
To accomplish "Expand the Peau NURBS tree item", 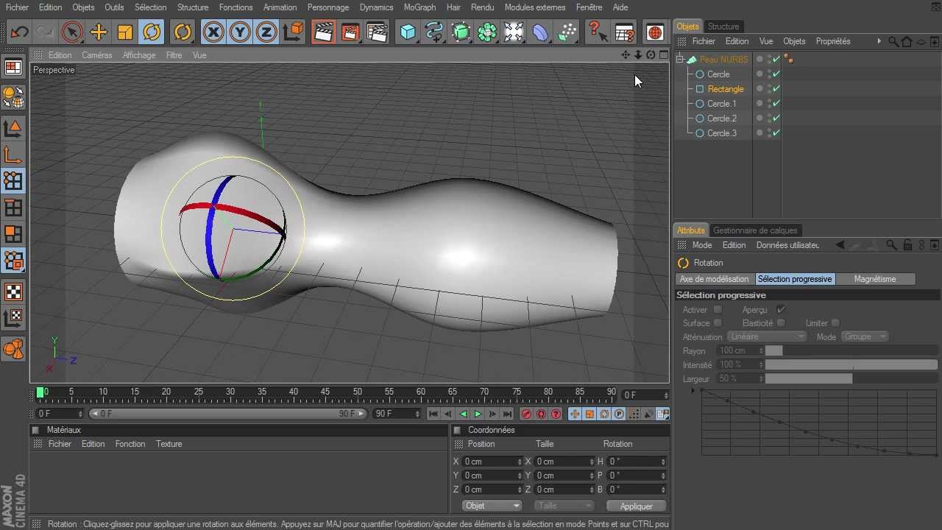I will [x=680, y=60].
